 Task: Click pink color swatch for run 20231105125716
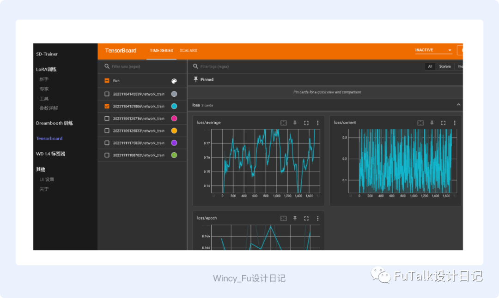pyautogui.click(x=174, y=119)
